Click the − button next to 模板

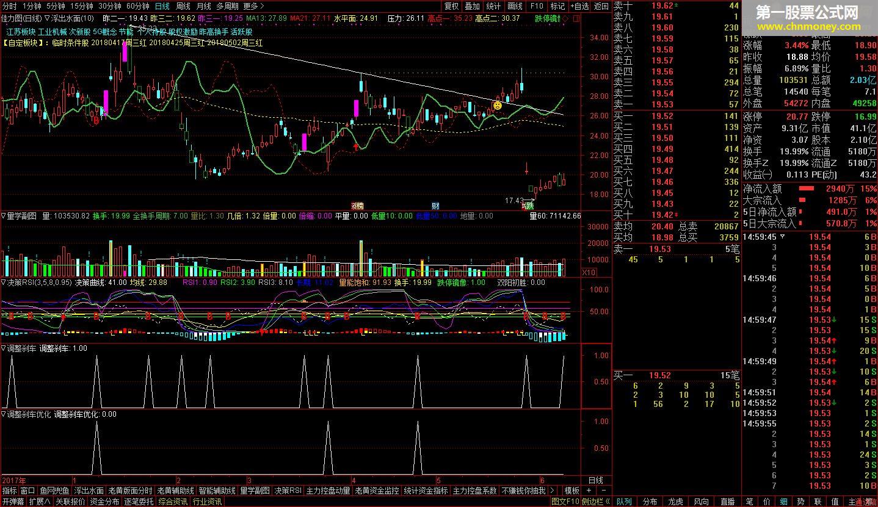click(x=603, y=491)
